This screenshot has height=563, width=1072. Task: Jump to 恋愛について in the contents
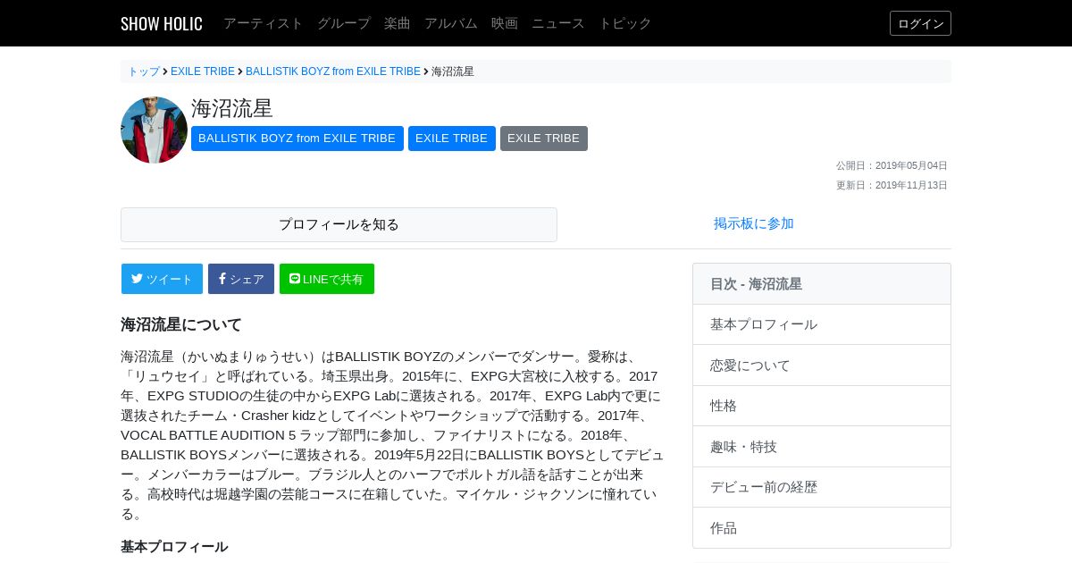pos(822,366)
